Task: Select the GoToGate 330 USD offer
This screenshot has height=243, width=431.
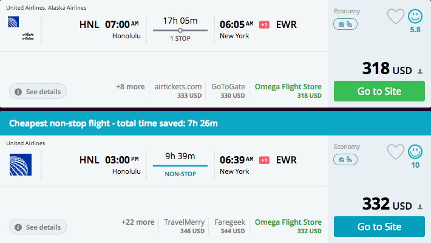Action: tap(228, 91)
